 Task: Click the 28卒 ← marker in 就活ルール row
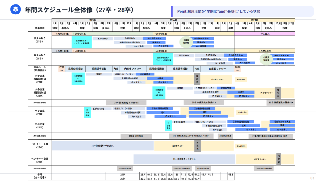[237, 68]
